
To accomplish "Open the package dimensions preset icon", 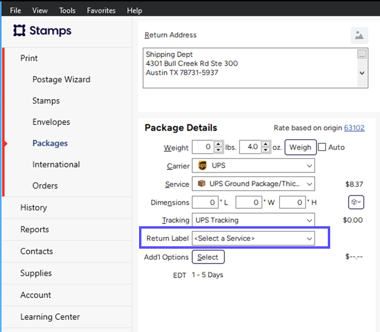I will (x=356, y=202).
